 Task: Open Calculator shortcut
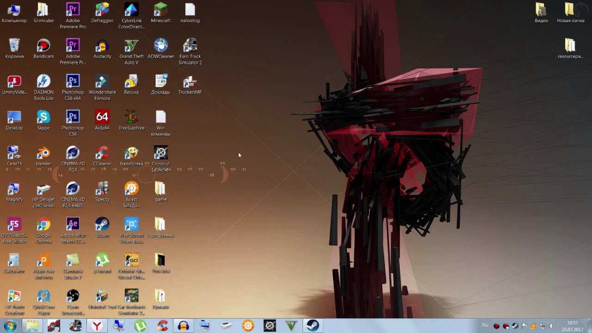[x=14, y=264]
